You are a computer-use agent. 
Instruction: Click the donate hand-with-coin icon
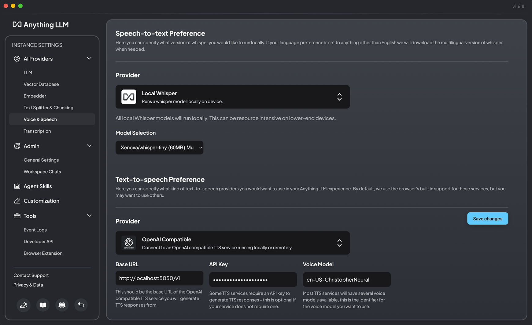24,305
